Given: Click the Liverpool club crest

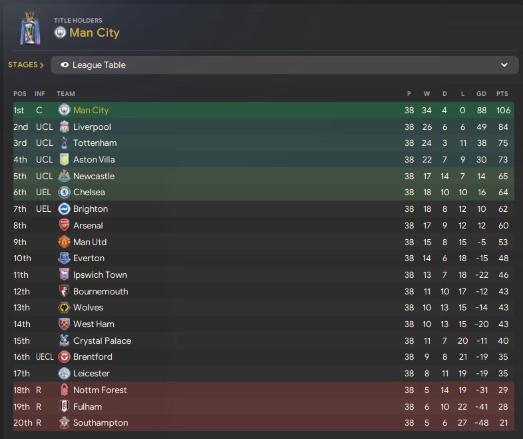Looking at the screenshot, I should coord(64,127).
